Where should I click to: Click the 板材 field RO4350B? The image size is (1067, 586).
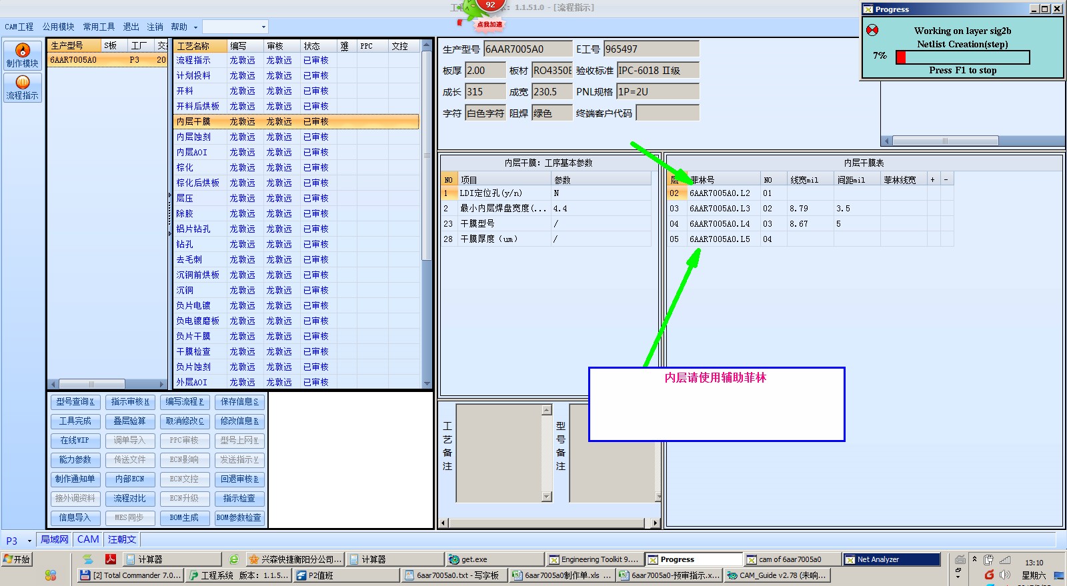click(552, 70)
